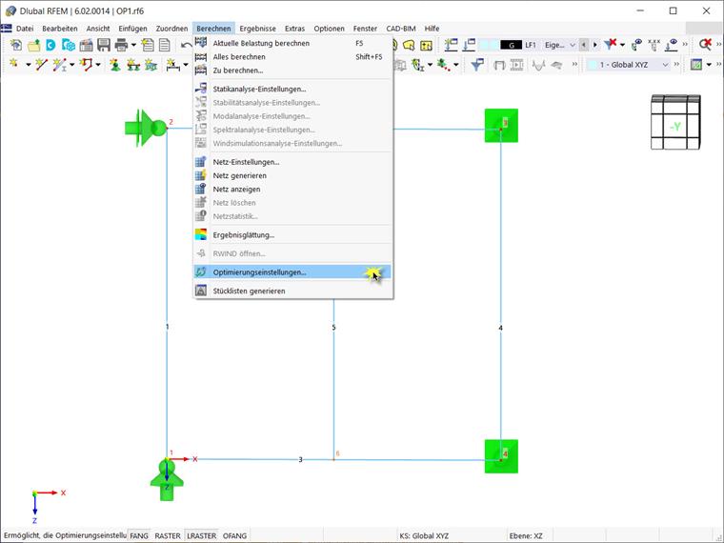Viewport: 724px width, 543px height.
Task: Start the animation film strip icon
Action: tap(516, 65)
